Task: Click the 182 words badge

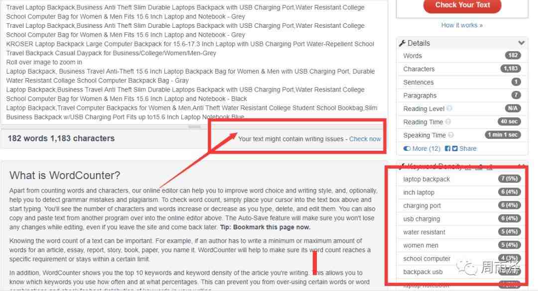Action: coord(513,56)
